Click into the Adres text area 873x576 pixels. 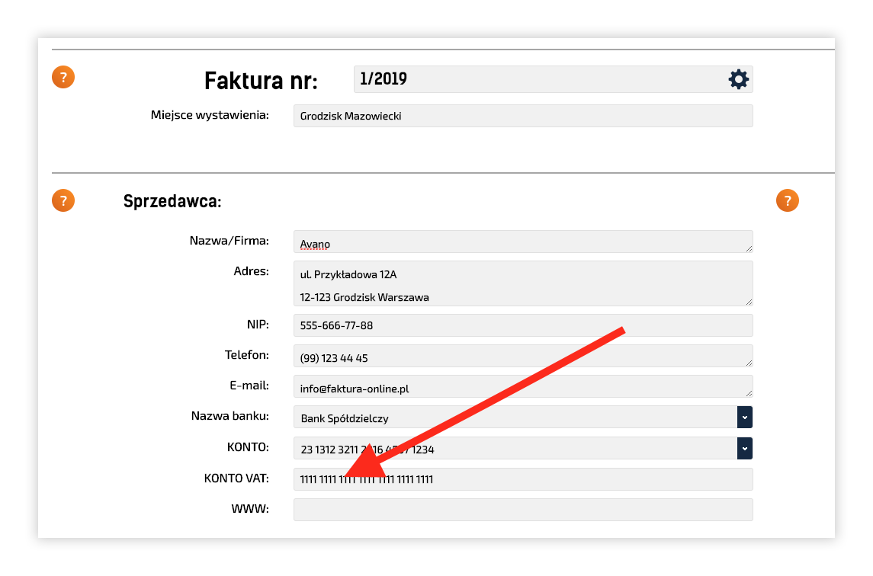tap(523, 283)
